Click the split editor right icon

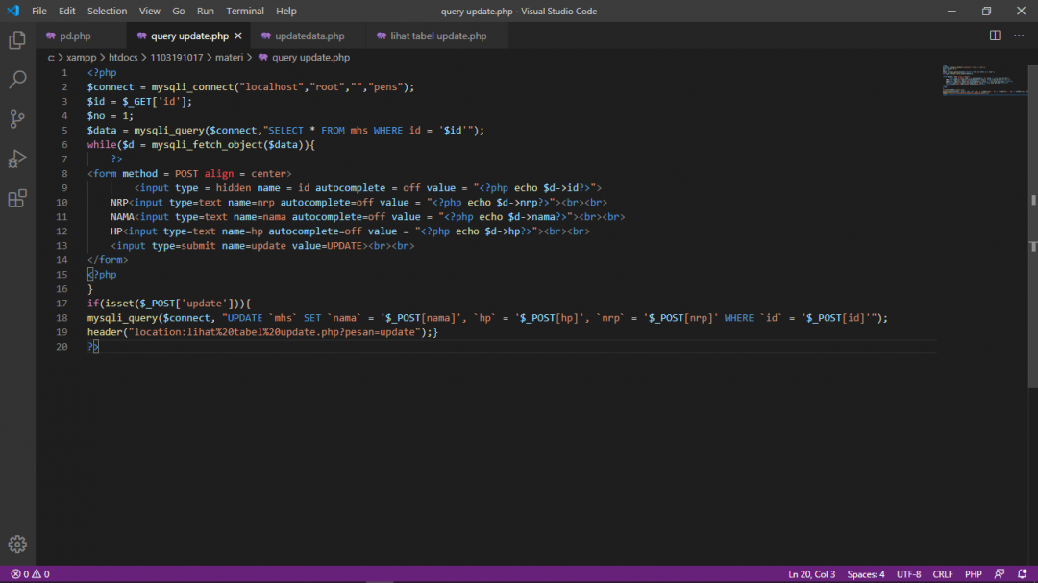[x=995, y=36]
